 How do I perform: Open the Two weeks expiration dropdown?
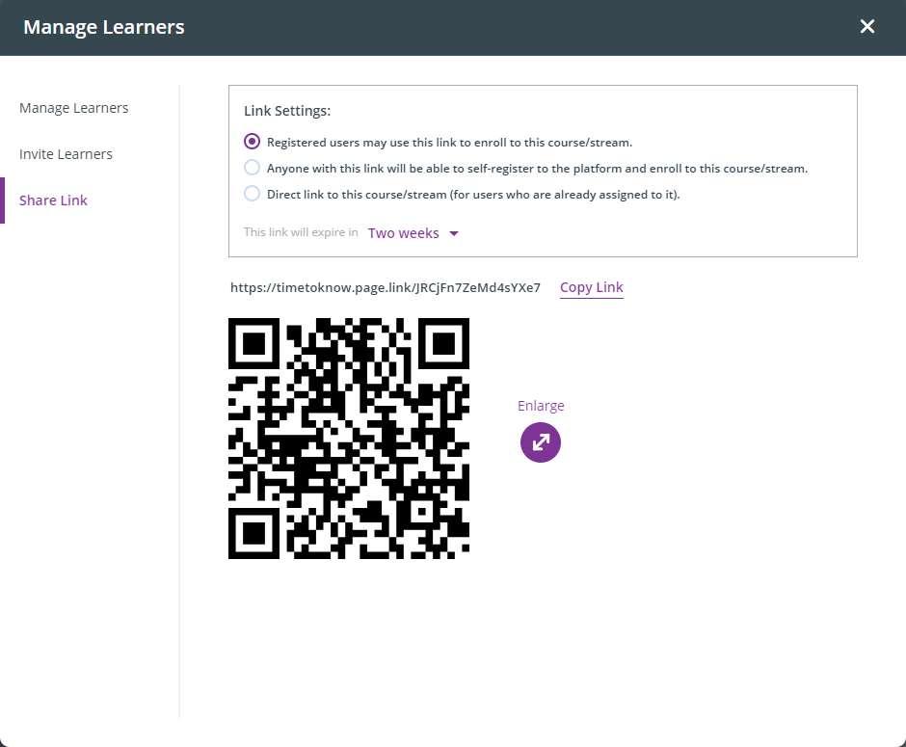click(404, 233)
